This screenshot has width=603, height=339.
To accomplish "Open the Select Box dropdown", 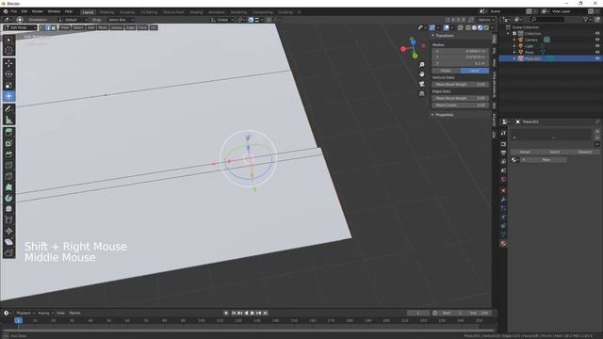I will click(x=121, y=20).
